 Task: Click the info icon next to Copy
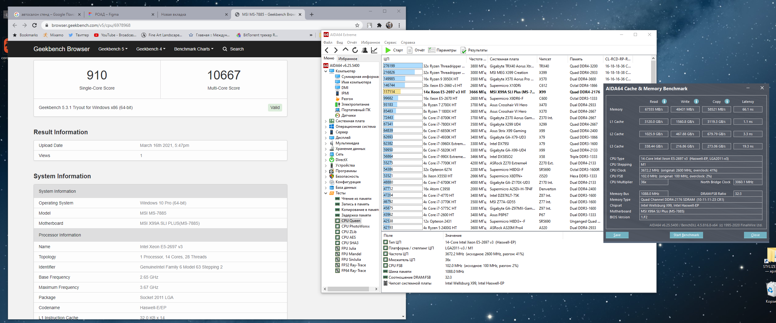tap(727, 101)
